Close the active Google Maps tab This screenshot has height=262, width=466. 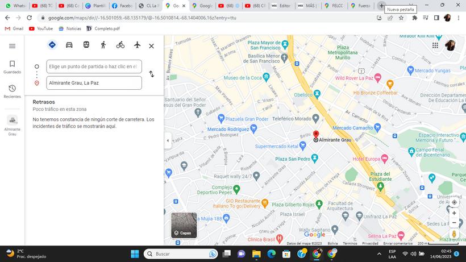[184, 6]
